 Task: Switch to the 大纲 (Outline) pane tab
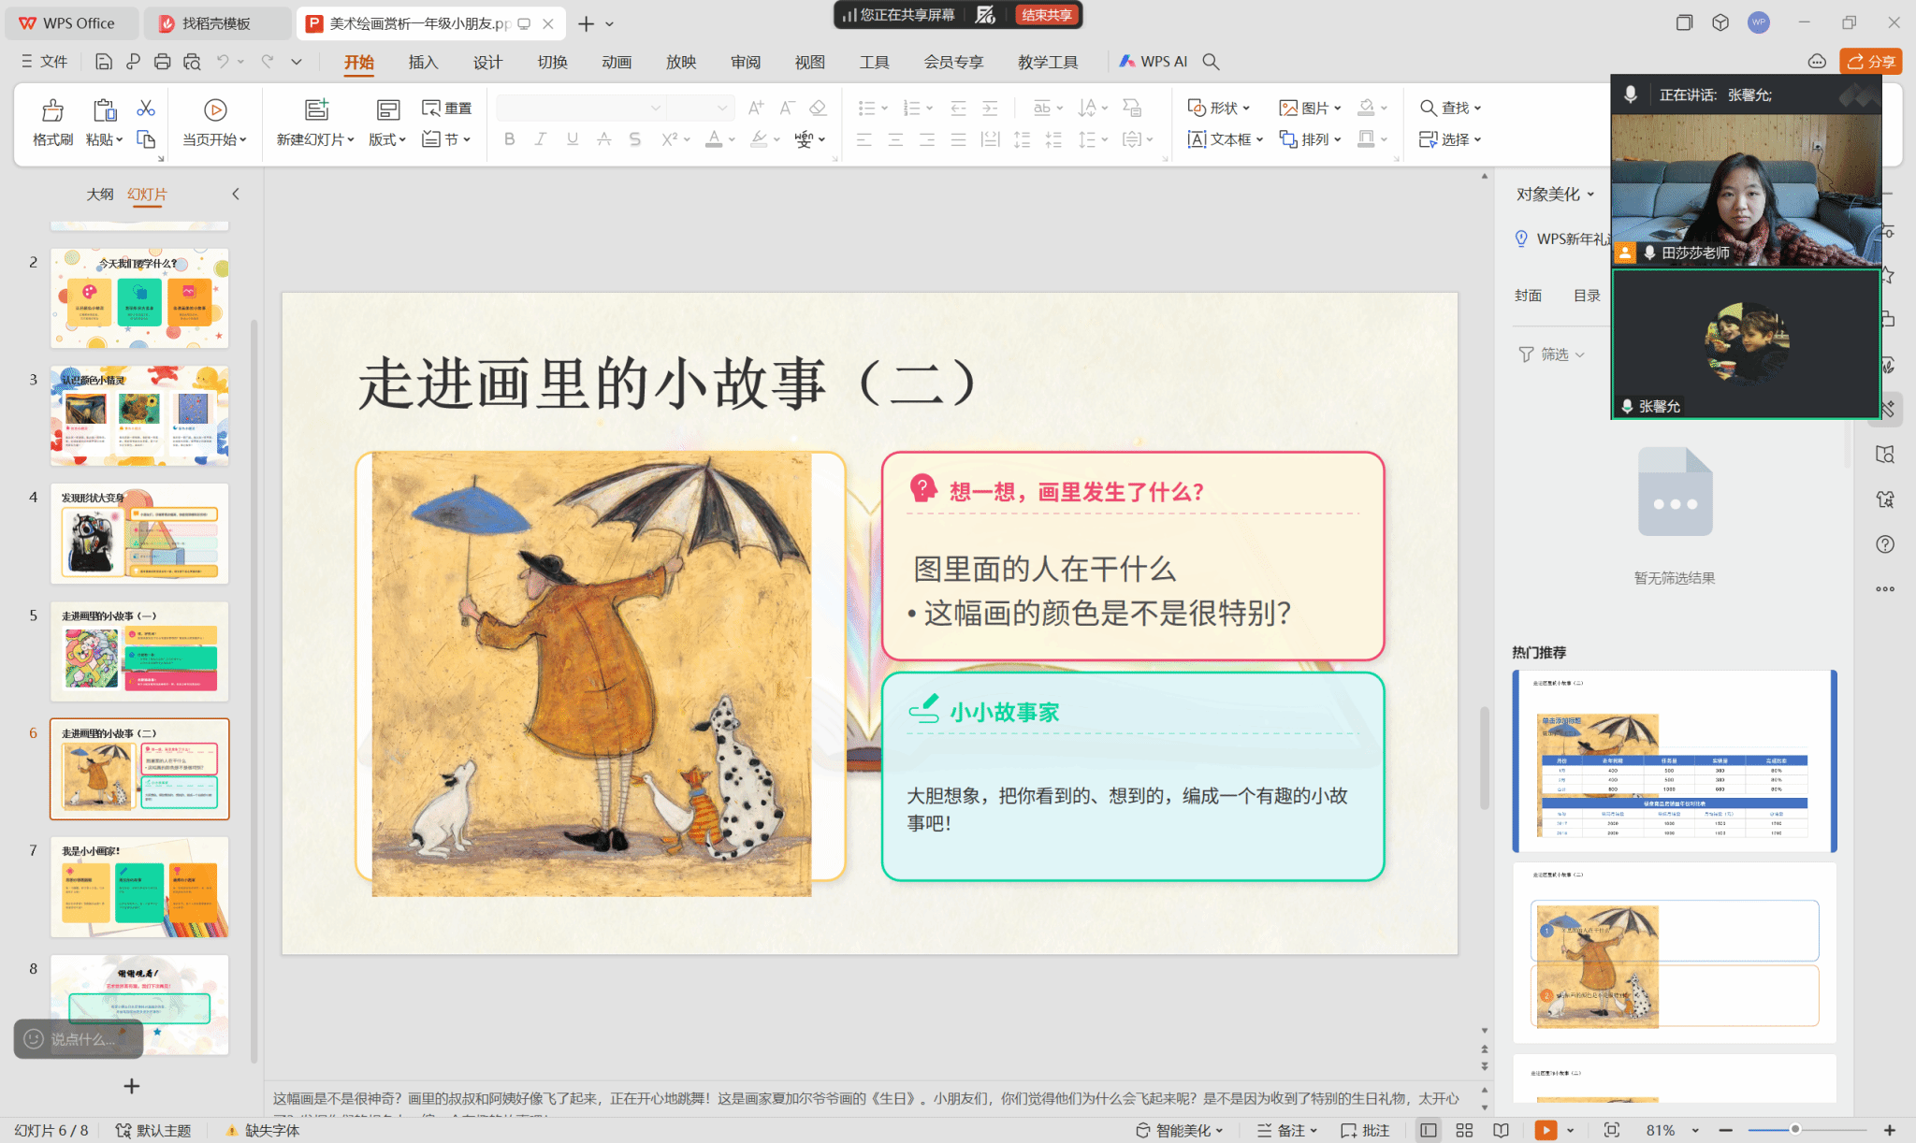pos(100,195)
